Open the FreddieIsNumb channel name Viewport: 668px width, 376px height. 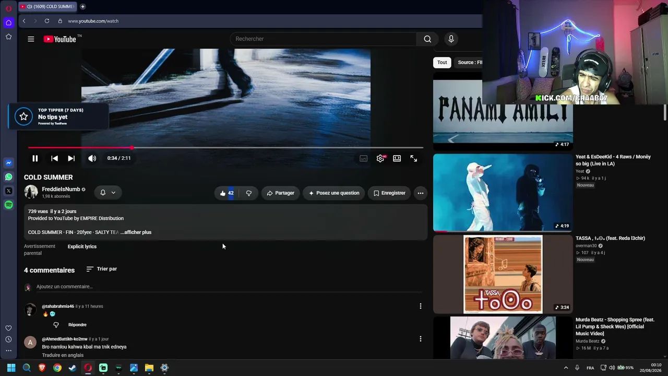[61, 189]
